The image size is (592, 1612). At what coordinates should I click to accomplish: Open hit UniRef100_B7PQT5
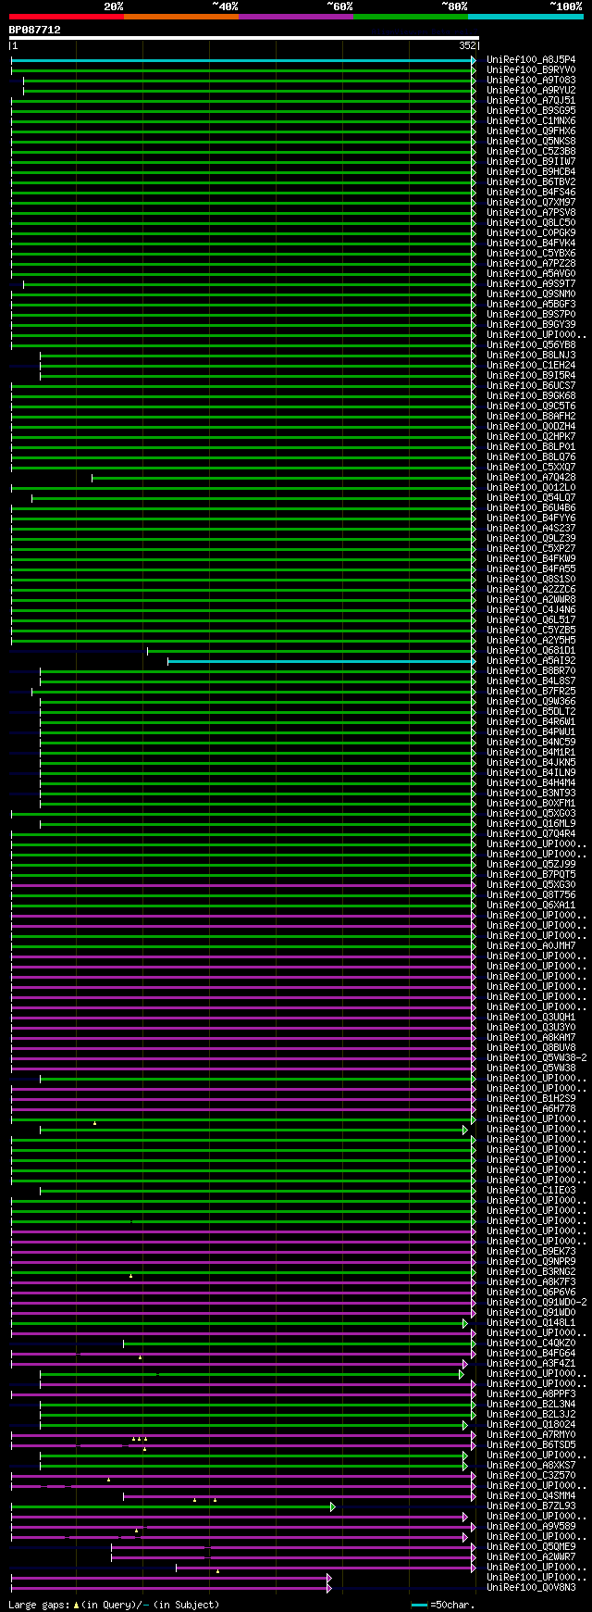coord(531,874)
